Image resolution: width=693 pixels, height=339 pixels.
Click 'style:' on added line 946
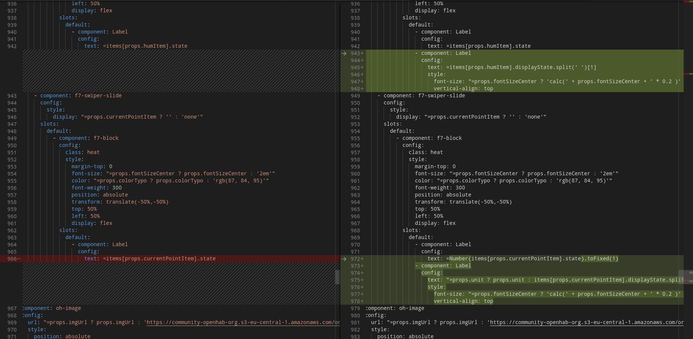(437, 75)
